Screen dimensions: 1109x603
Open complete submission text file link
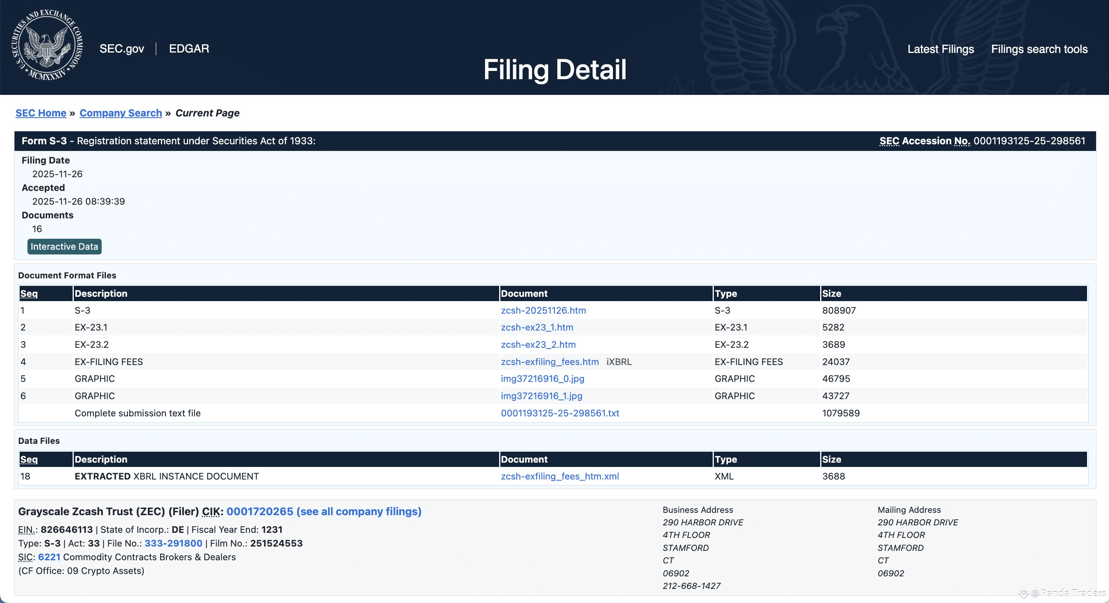click(560, 413)
